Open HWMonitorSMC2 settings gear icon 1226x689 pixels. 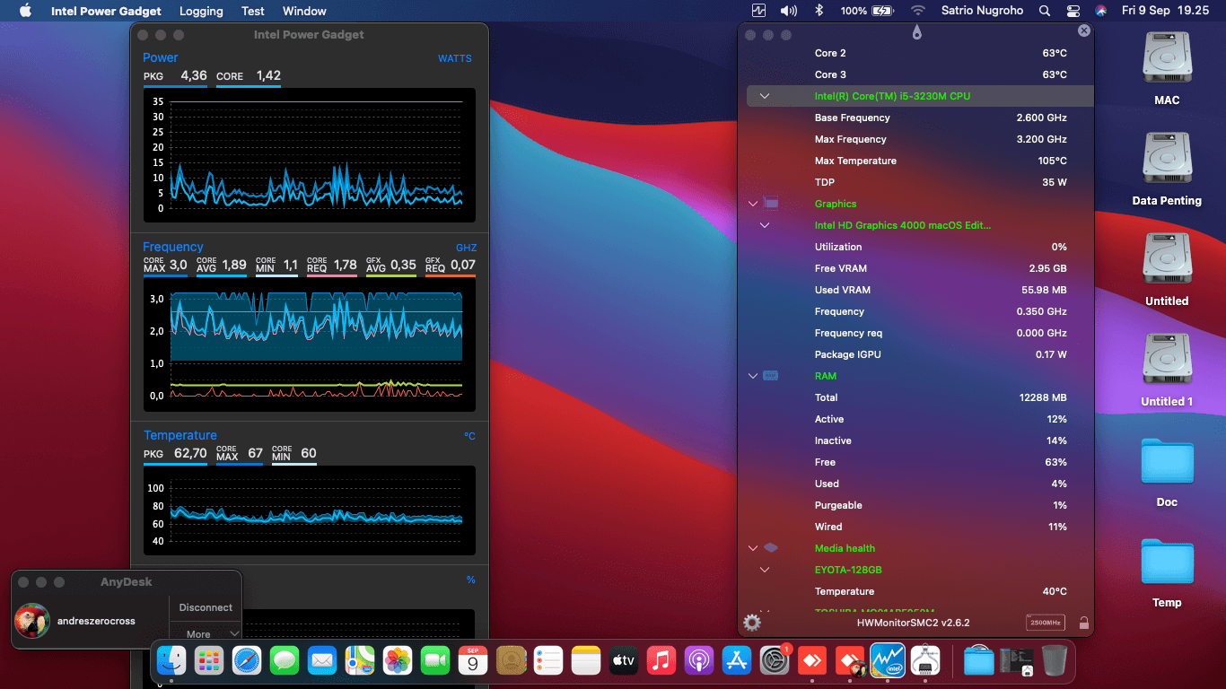[x=752, y=622]
